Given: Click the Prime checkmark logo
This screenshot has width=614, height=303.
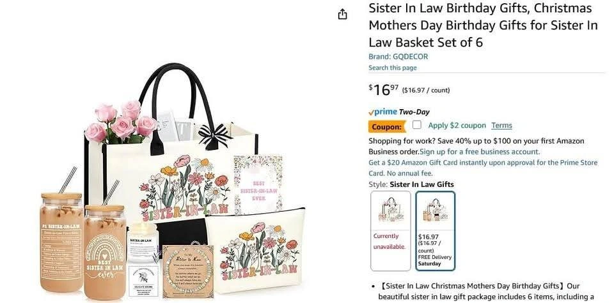Looking at the screenshot, I should point(382,112).
